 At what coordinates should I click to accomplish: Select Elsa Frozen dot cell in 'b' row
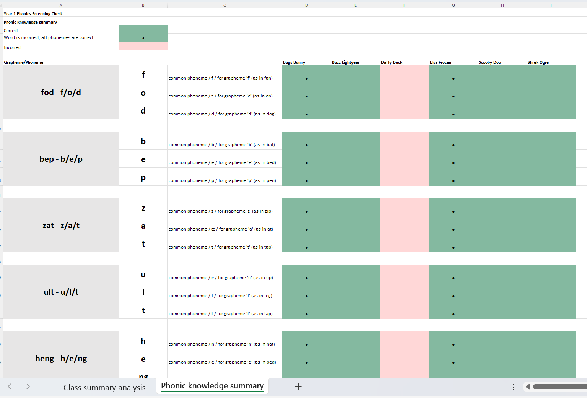453,141
